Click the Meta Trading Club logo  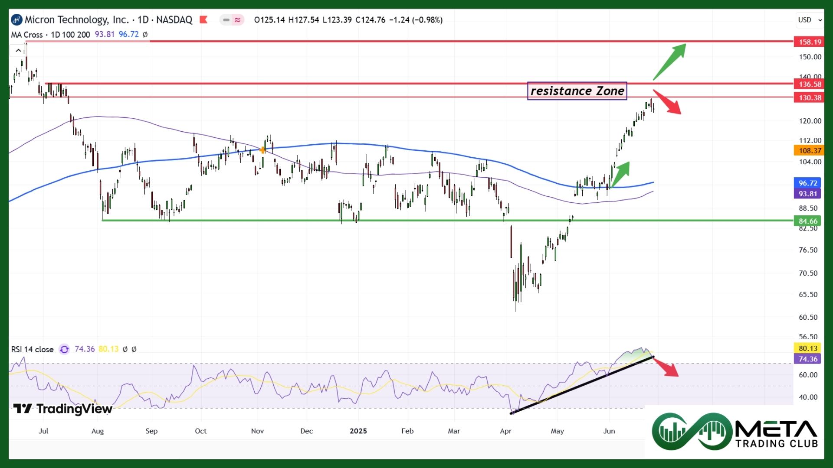[x=735, y=432]
